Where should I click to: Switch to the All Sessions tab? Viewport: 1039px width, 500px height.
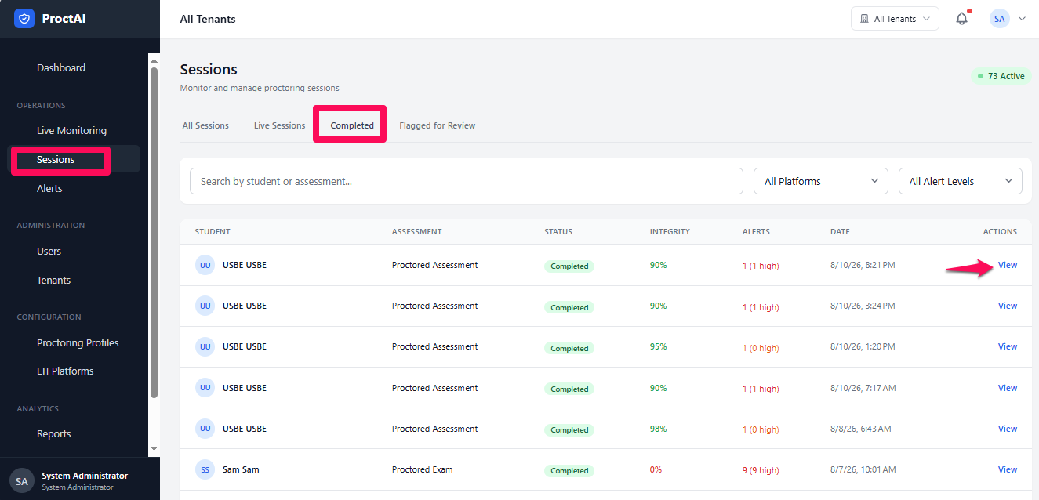pyautogui.click(x=205, y=125)
